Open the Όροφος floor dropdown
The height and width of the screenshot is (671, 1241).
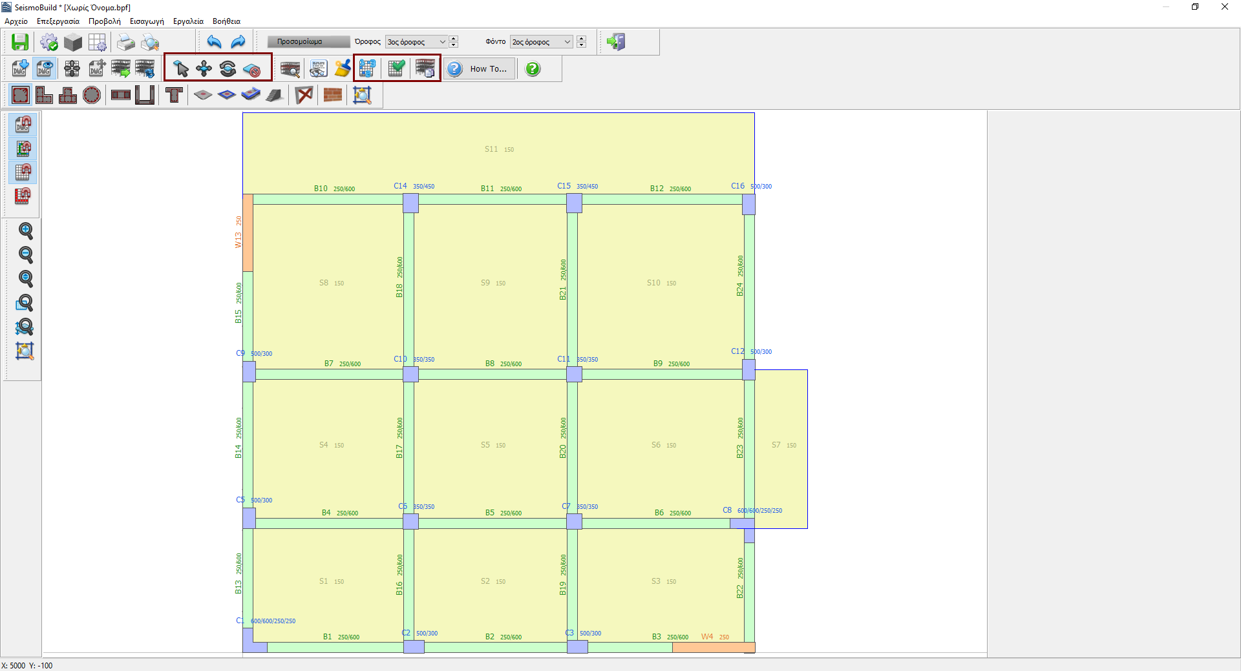tap(416, 42)
